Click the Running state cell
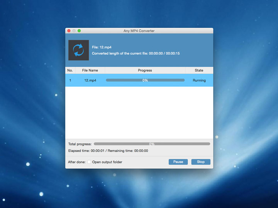This screenshot has height=208, width=278. (199, 81)
